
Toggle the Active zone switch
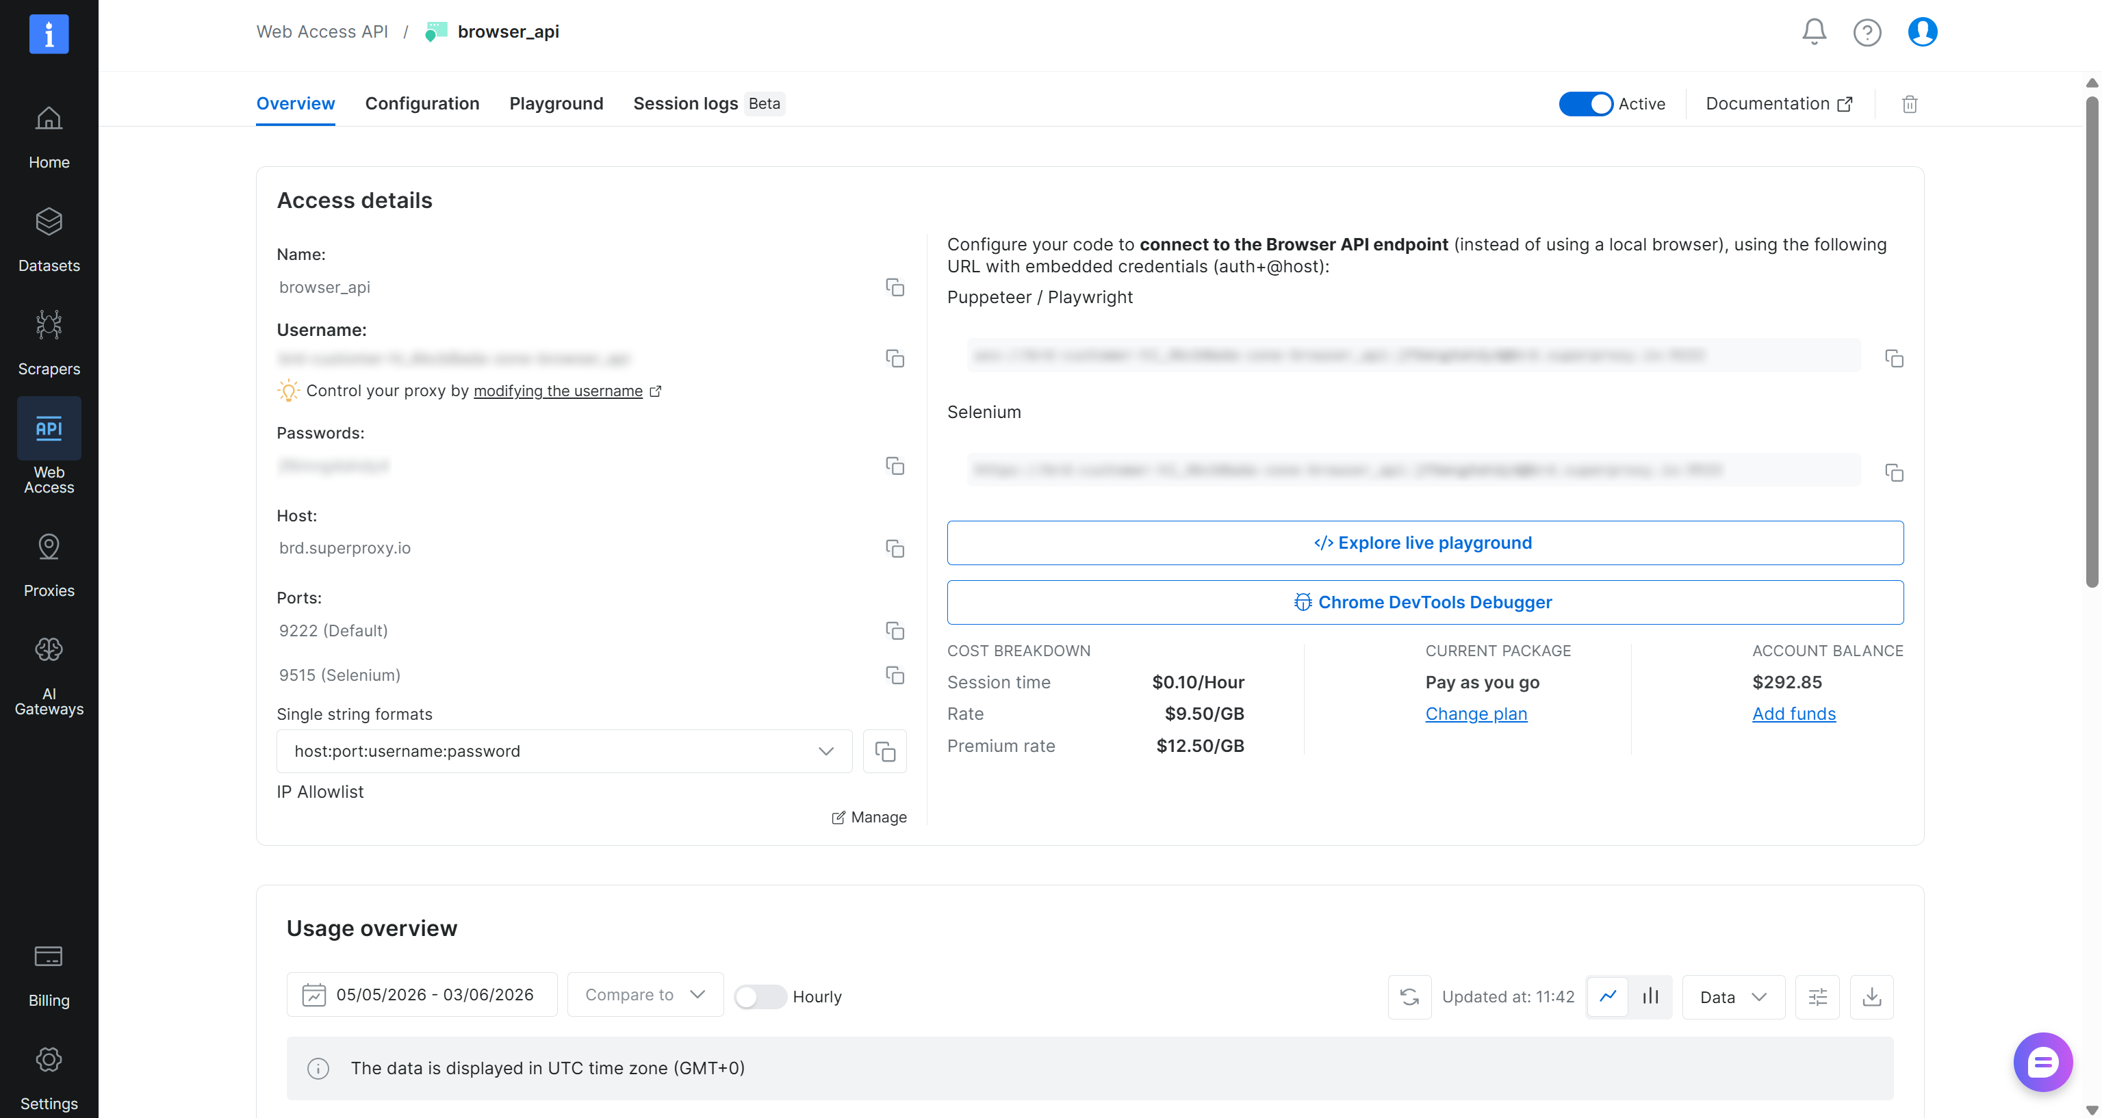[x=1585, y=105]
